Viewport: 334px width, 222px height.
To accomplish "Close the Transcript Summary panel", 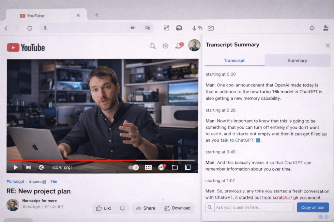I will [327, 46].
